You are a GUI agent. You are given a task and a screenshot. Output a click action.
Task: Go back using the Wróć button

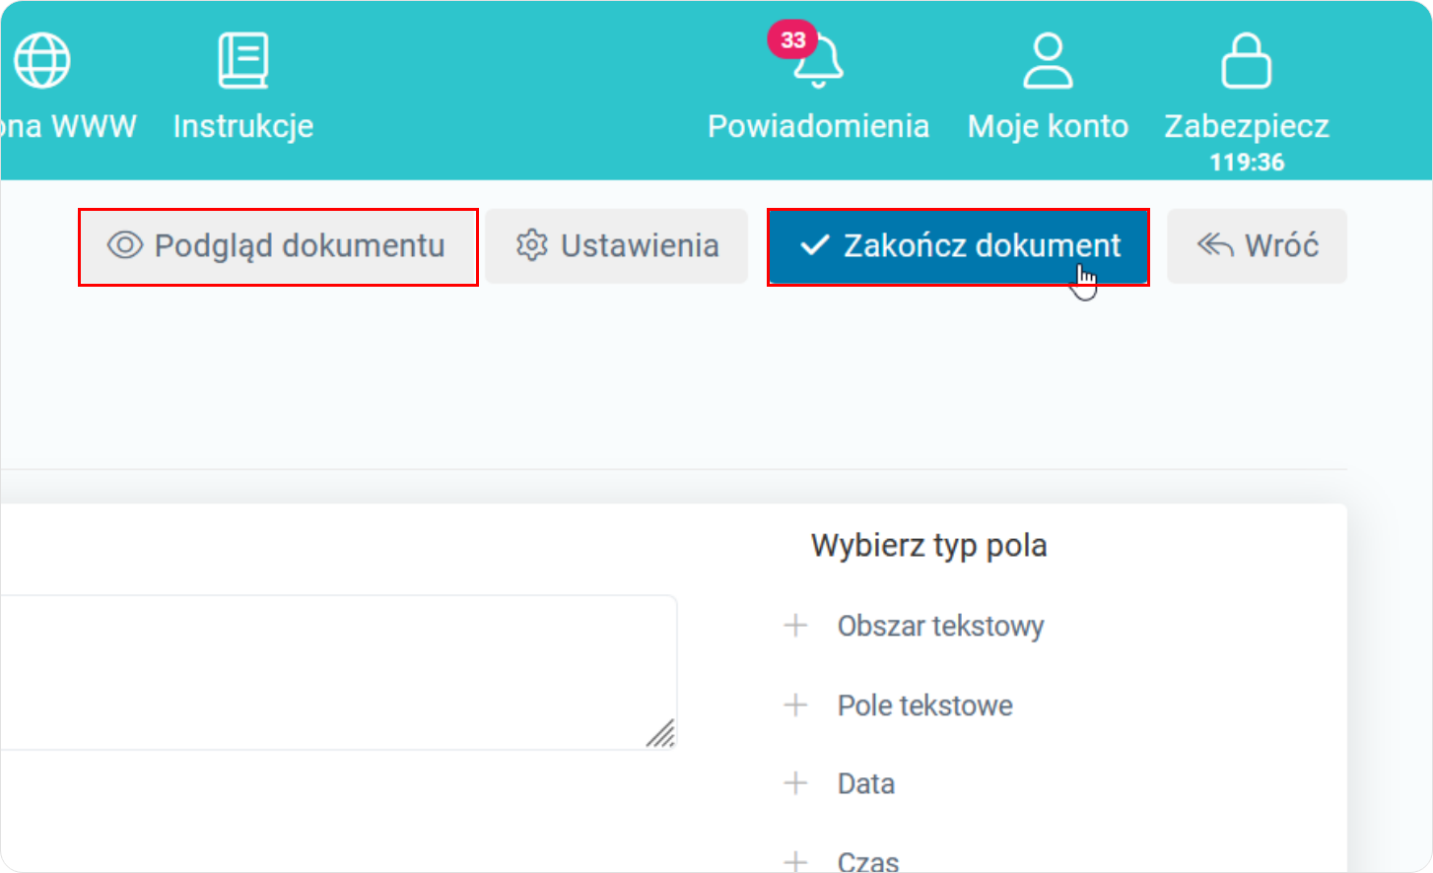point(1257,246)
